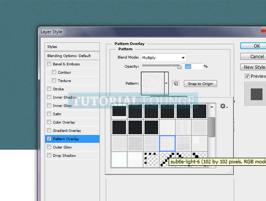Click the Cancel button
Viewport: 266px width, 201px height.
[253, 56]
